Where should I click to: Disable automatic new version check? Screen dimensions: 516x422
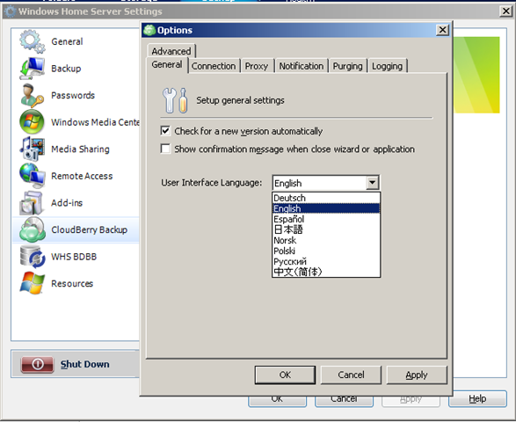click(165, 131)
